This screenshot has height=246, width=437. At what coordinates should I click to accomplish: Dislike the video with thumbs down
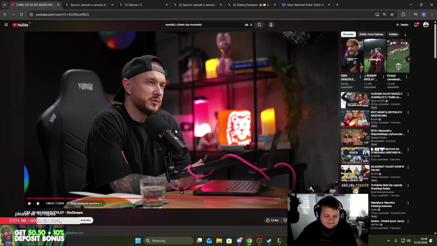(x=285, y=220)
